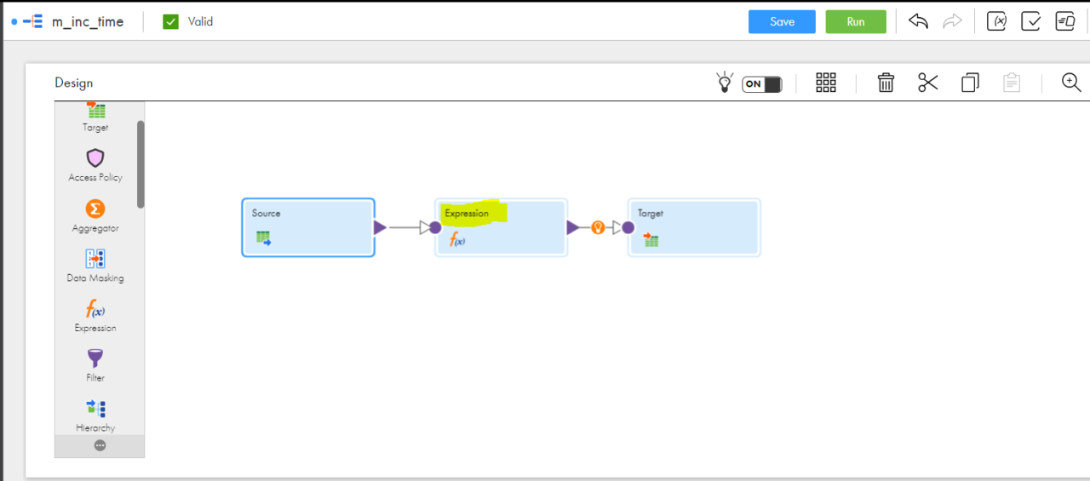Delete selected transformation with trash icon

886,83
